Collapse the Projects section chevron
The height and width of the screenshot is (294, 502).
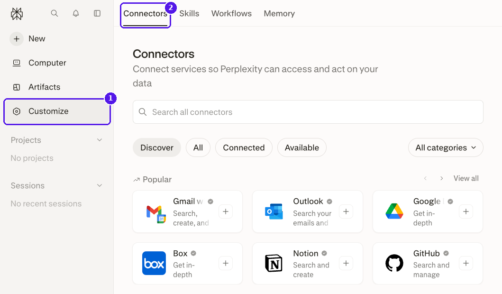[x=100, y=140]
